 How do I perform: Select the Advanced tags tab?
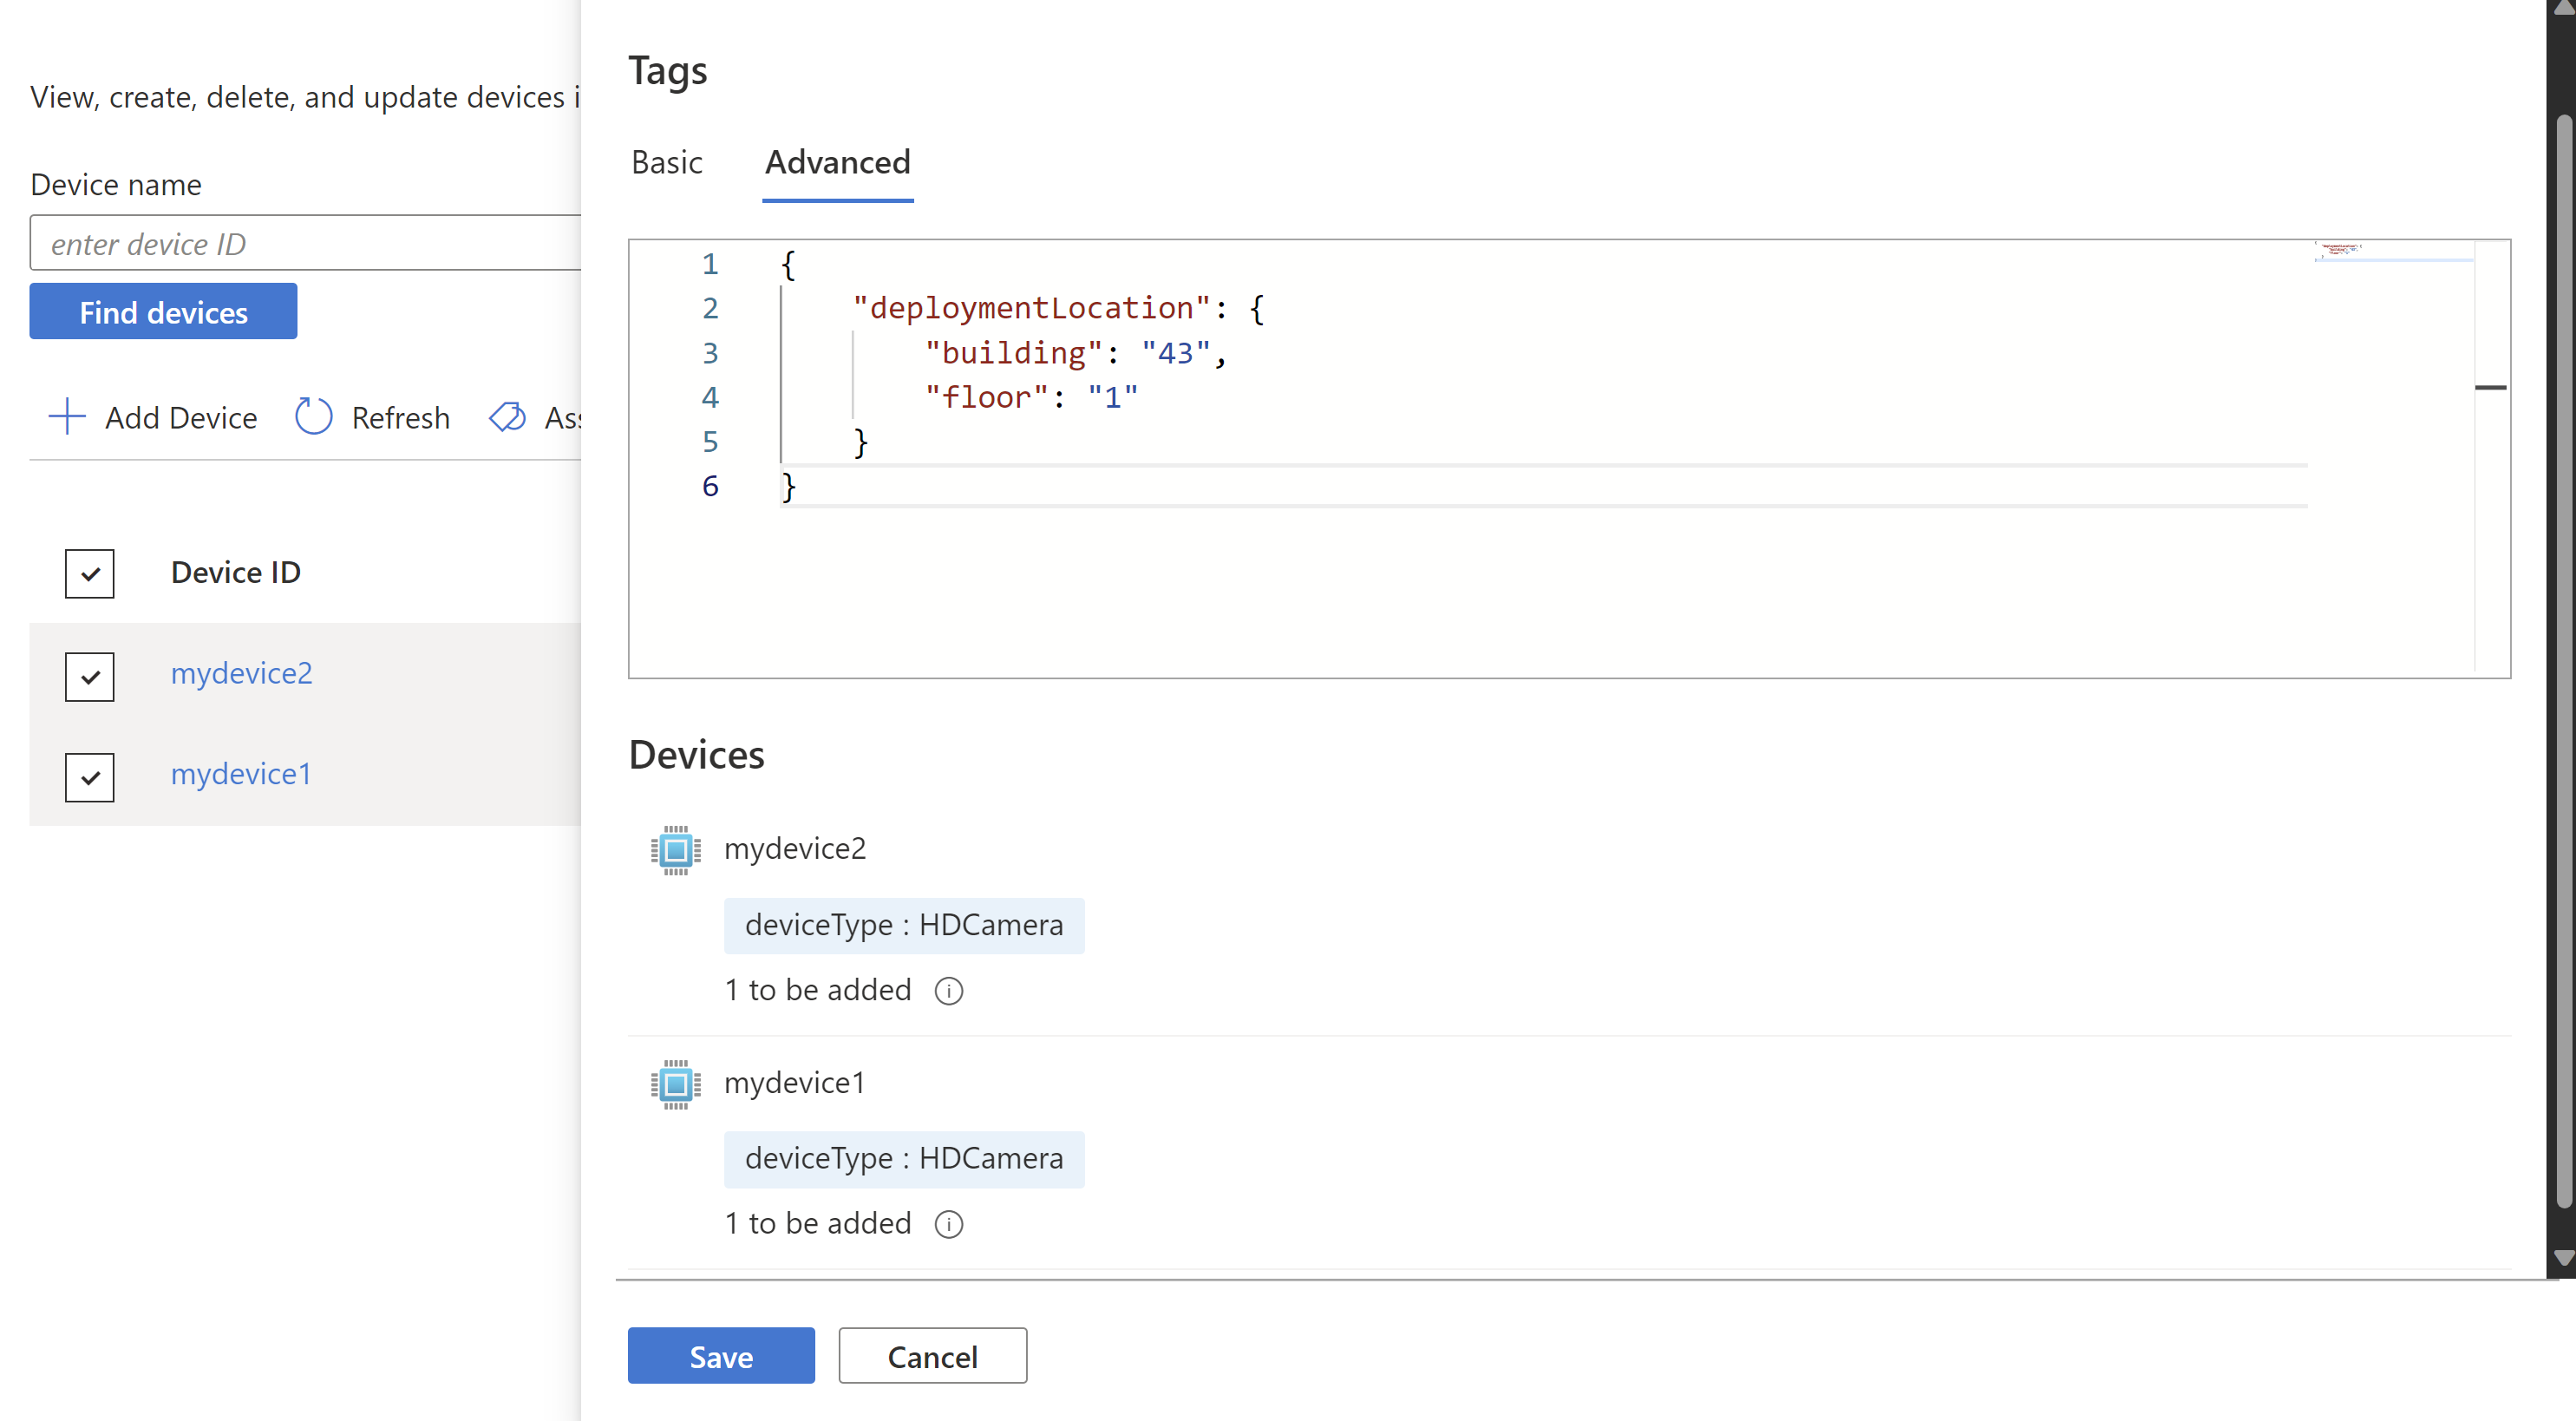(x=836, y=161)
